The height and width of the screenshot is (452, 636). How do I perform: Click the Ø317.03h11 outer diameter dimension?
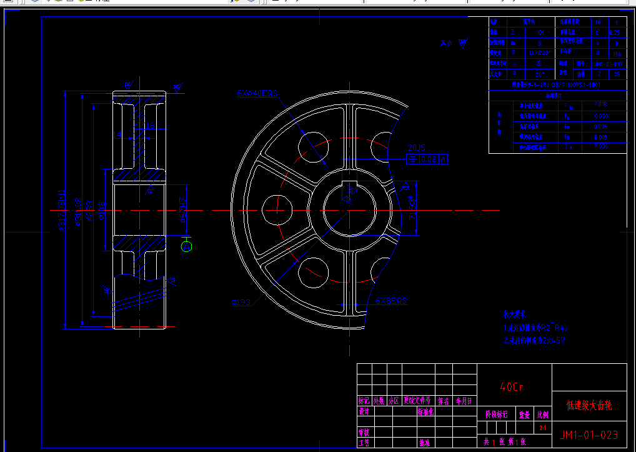coord(62,210)
